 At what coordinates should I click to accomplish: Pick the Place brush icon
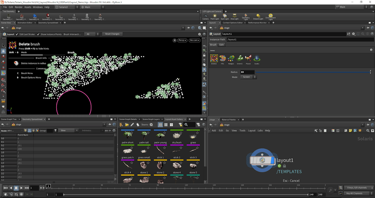(x=248, y=58)
